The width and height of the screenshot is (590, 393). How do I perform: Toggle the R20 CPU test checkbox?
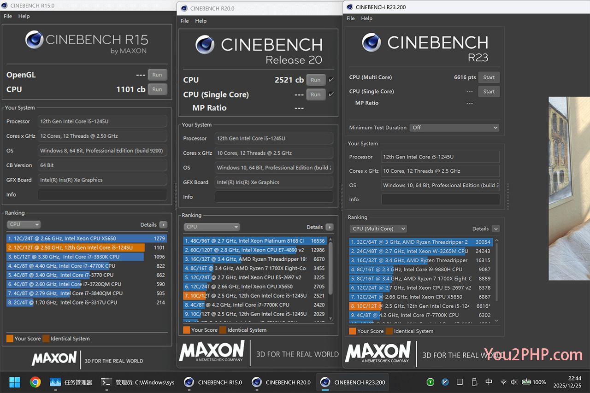click(x=331, y=80)
